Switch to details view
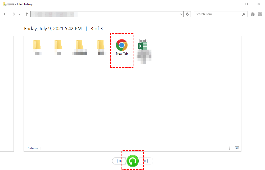Screen dimensions: 265x170 (x=231, y=148)
